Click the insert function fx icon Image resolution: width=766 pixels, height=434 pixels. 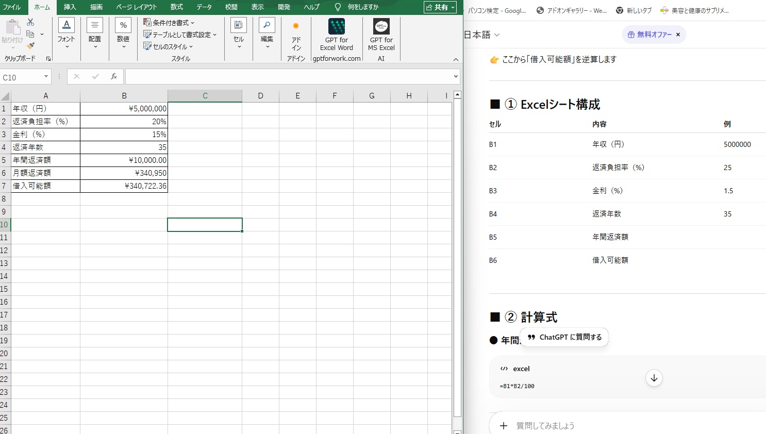point(114,76)
